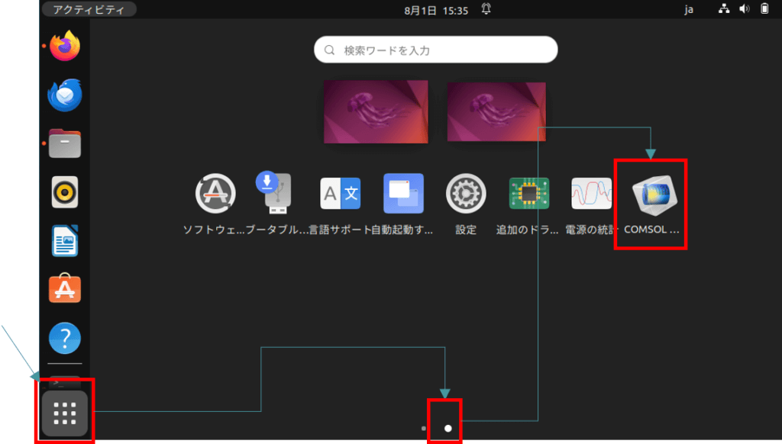The image size is (782, 444).
Task: Switch to the second app grid page dot
Action: [448, 428]
